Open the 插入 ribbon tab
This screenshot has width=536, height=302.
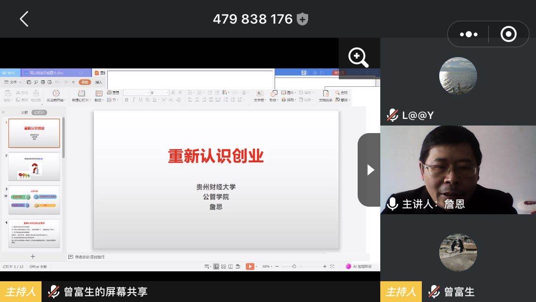click(99, 82)
